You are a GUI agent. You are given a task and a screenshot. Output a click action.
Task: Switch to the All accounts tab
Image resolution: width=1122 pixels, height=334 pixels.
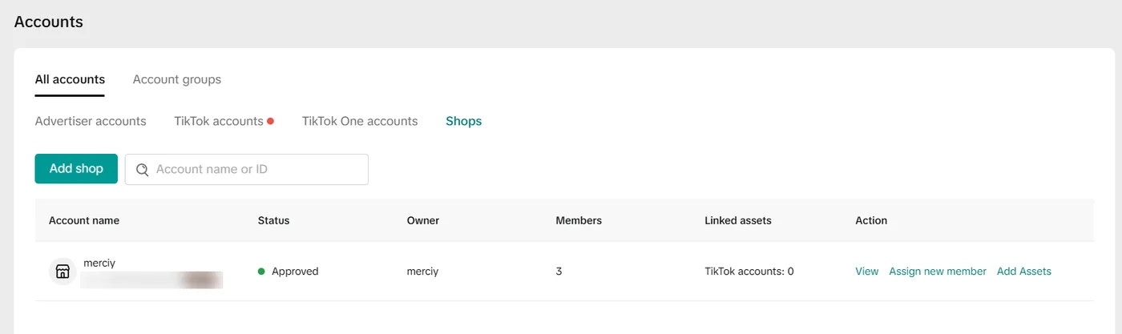point(70,79)
